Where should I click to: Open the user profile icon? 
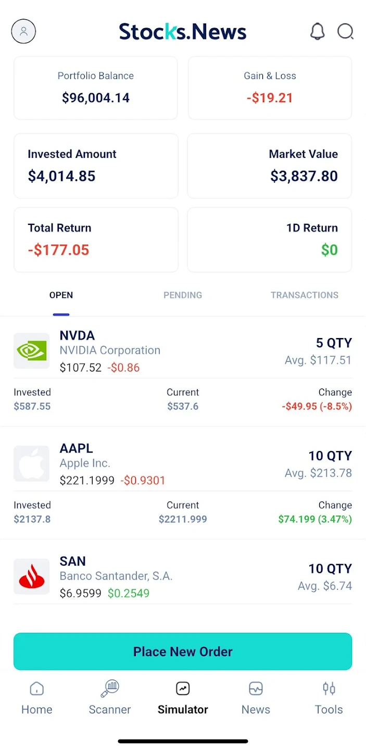click(23, 31)
